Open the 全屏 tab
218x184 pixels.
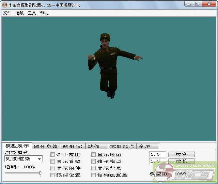145,147
